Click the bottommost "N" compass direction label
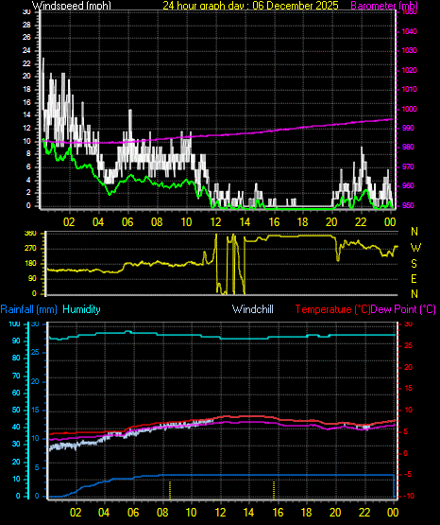 click(x=415, y=294)
